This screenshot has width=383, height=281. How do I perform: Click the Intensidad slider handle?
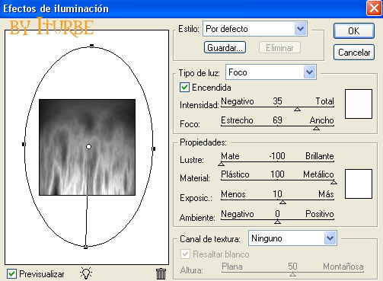pos(297,109)
